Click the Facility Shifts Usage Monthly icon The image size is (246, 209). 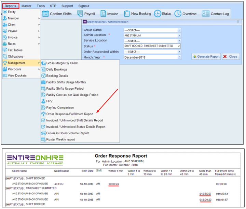point(43,82)
